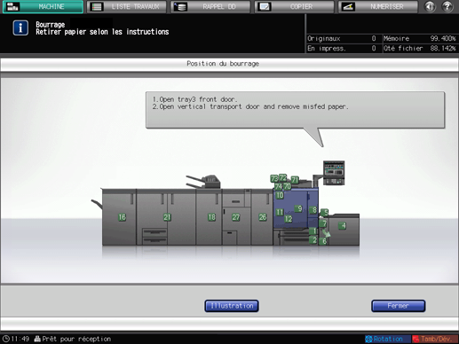The height and width of the screenshot is (344, 459).
Task: Switch to the COPIER tab
Action: [294, 6]
